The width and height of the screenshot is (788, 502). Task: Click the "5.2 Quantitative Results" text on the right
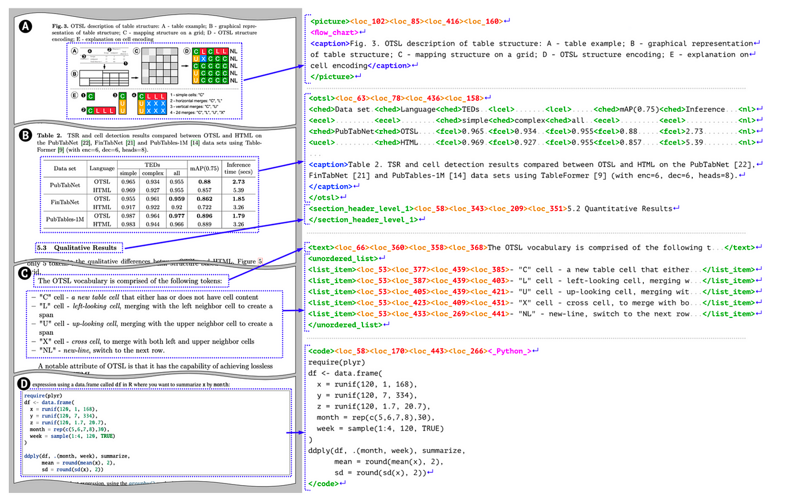click(x=620, y=209)
